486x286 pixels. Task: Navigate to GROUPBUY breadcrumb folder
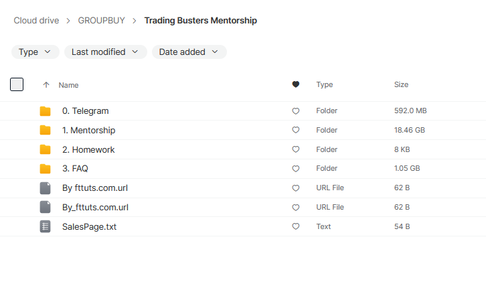click(x=101, y=21)
